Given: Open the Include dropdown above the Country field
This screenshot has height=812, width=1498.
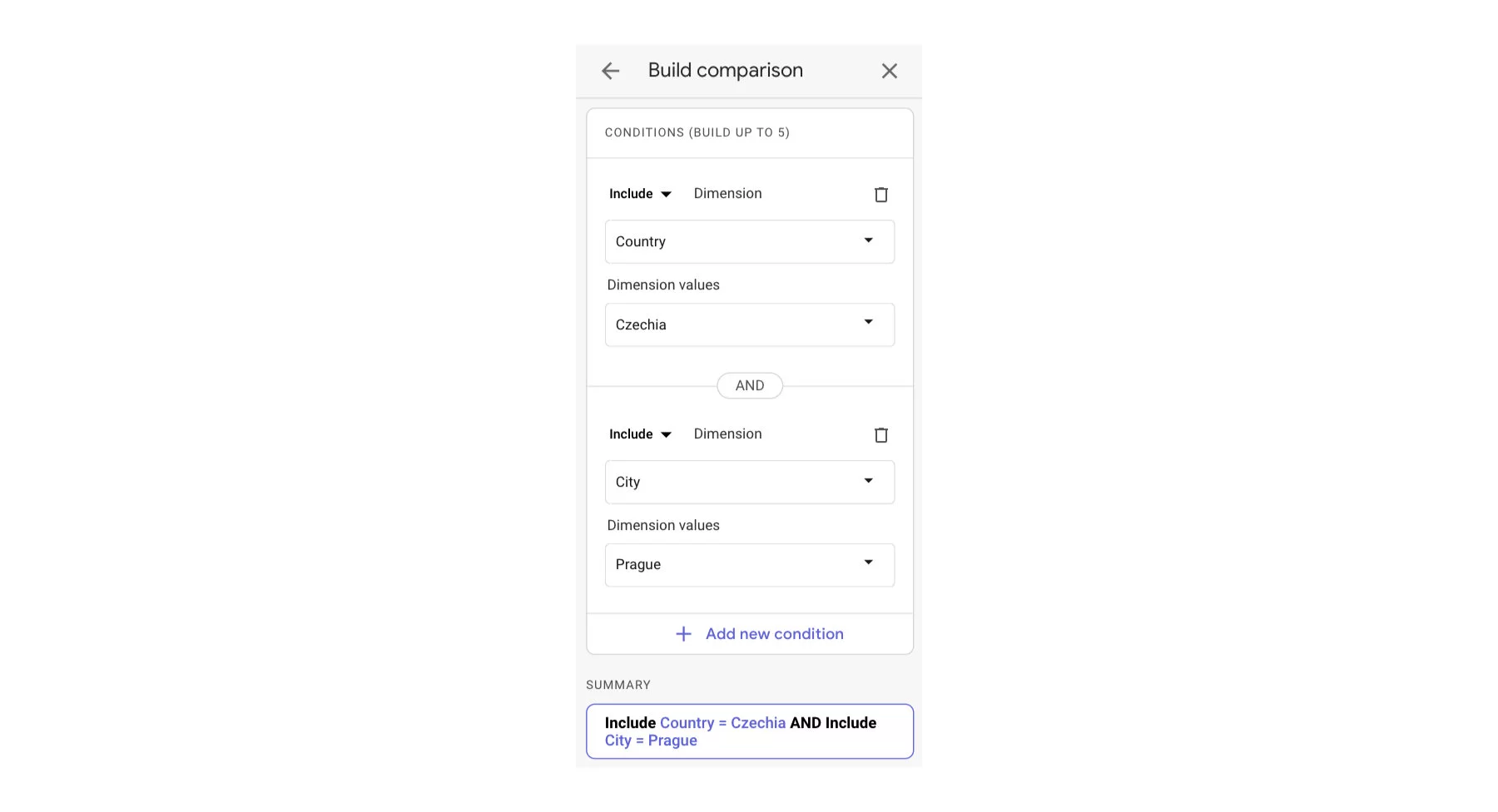Looking at the screenshot, I should [x=640, y=194].
